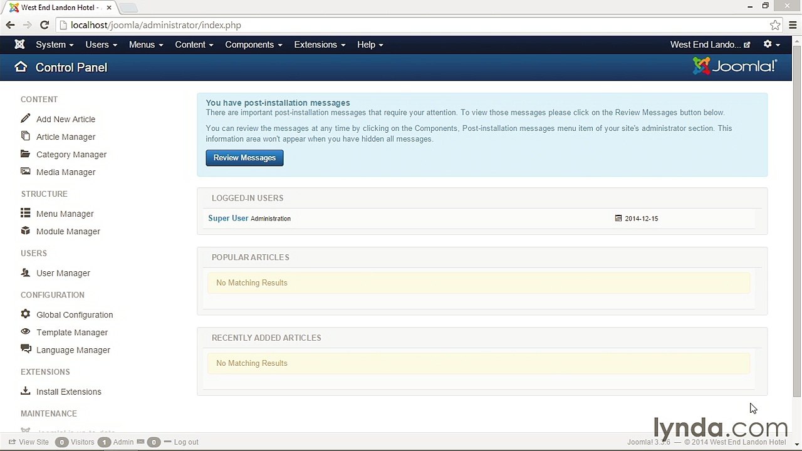The image size is (802, 451).
Task: Click the Template Manager eye icon
Action: pos(25,331)
